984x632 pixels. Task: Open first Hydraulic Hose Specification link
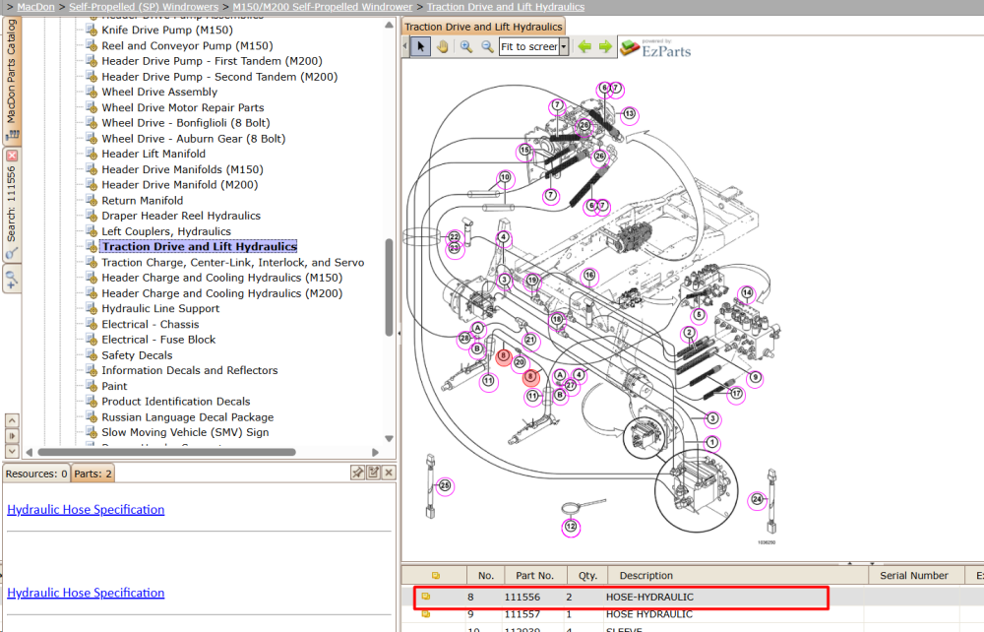[86, 509]
